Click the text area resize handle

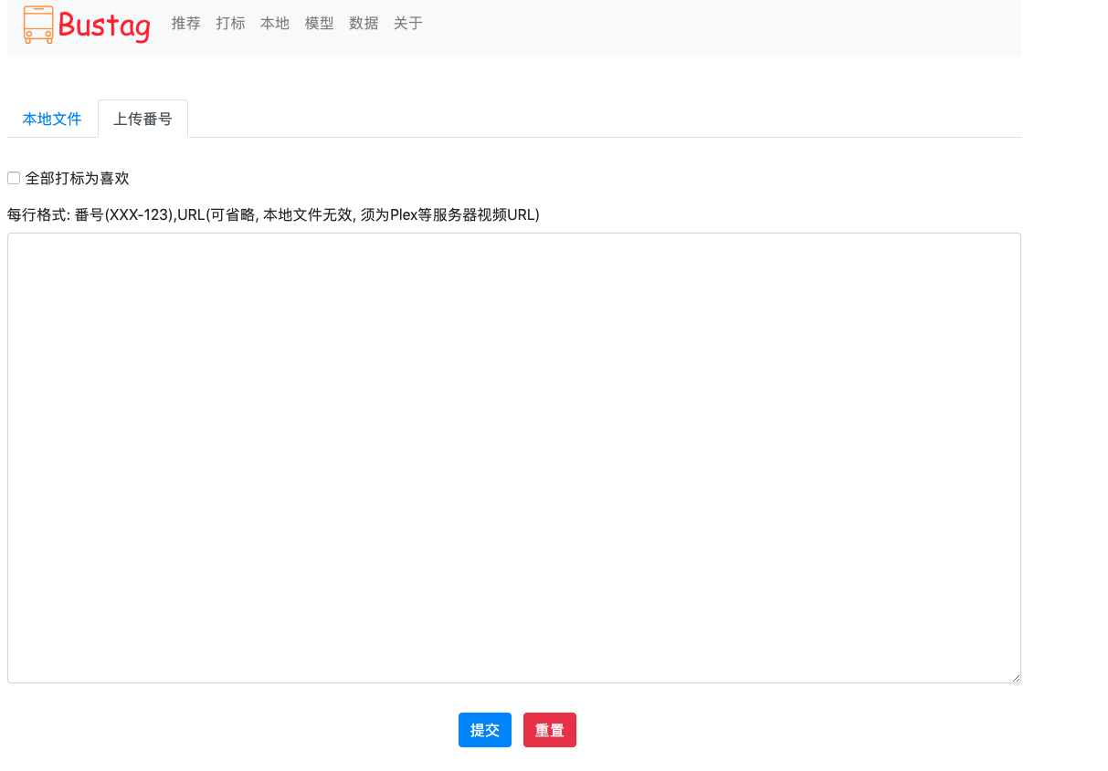(1016, 678)
